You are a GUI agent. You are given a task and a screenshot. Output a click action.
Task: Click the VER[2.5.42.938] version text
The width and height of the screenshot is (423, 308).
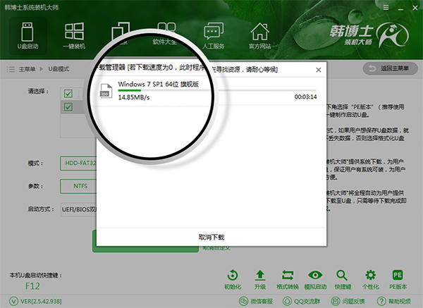tap(41, 301)
